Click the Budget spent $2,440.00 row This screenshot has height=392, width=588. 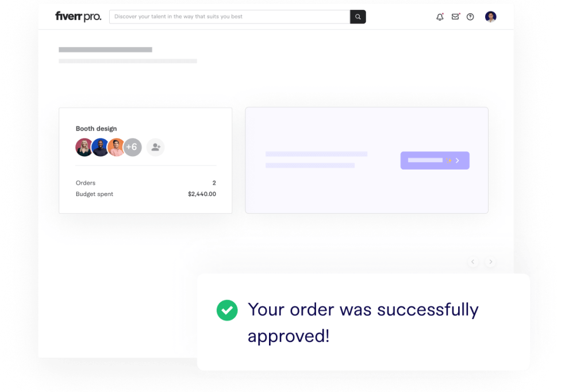145,194
